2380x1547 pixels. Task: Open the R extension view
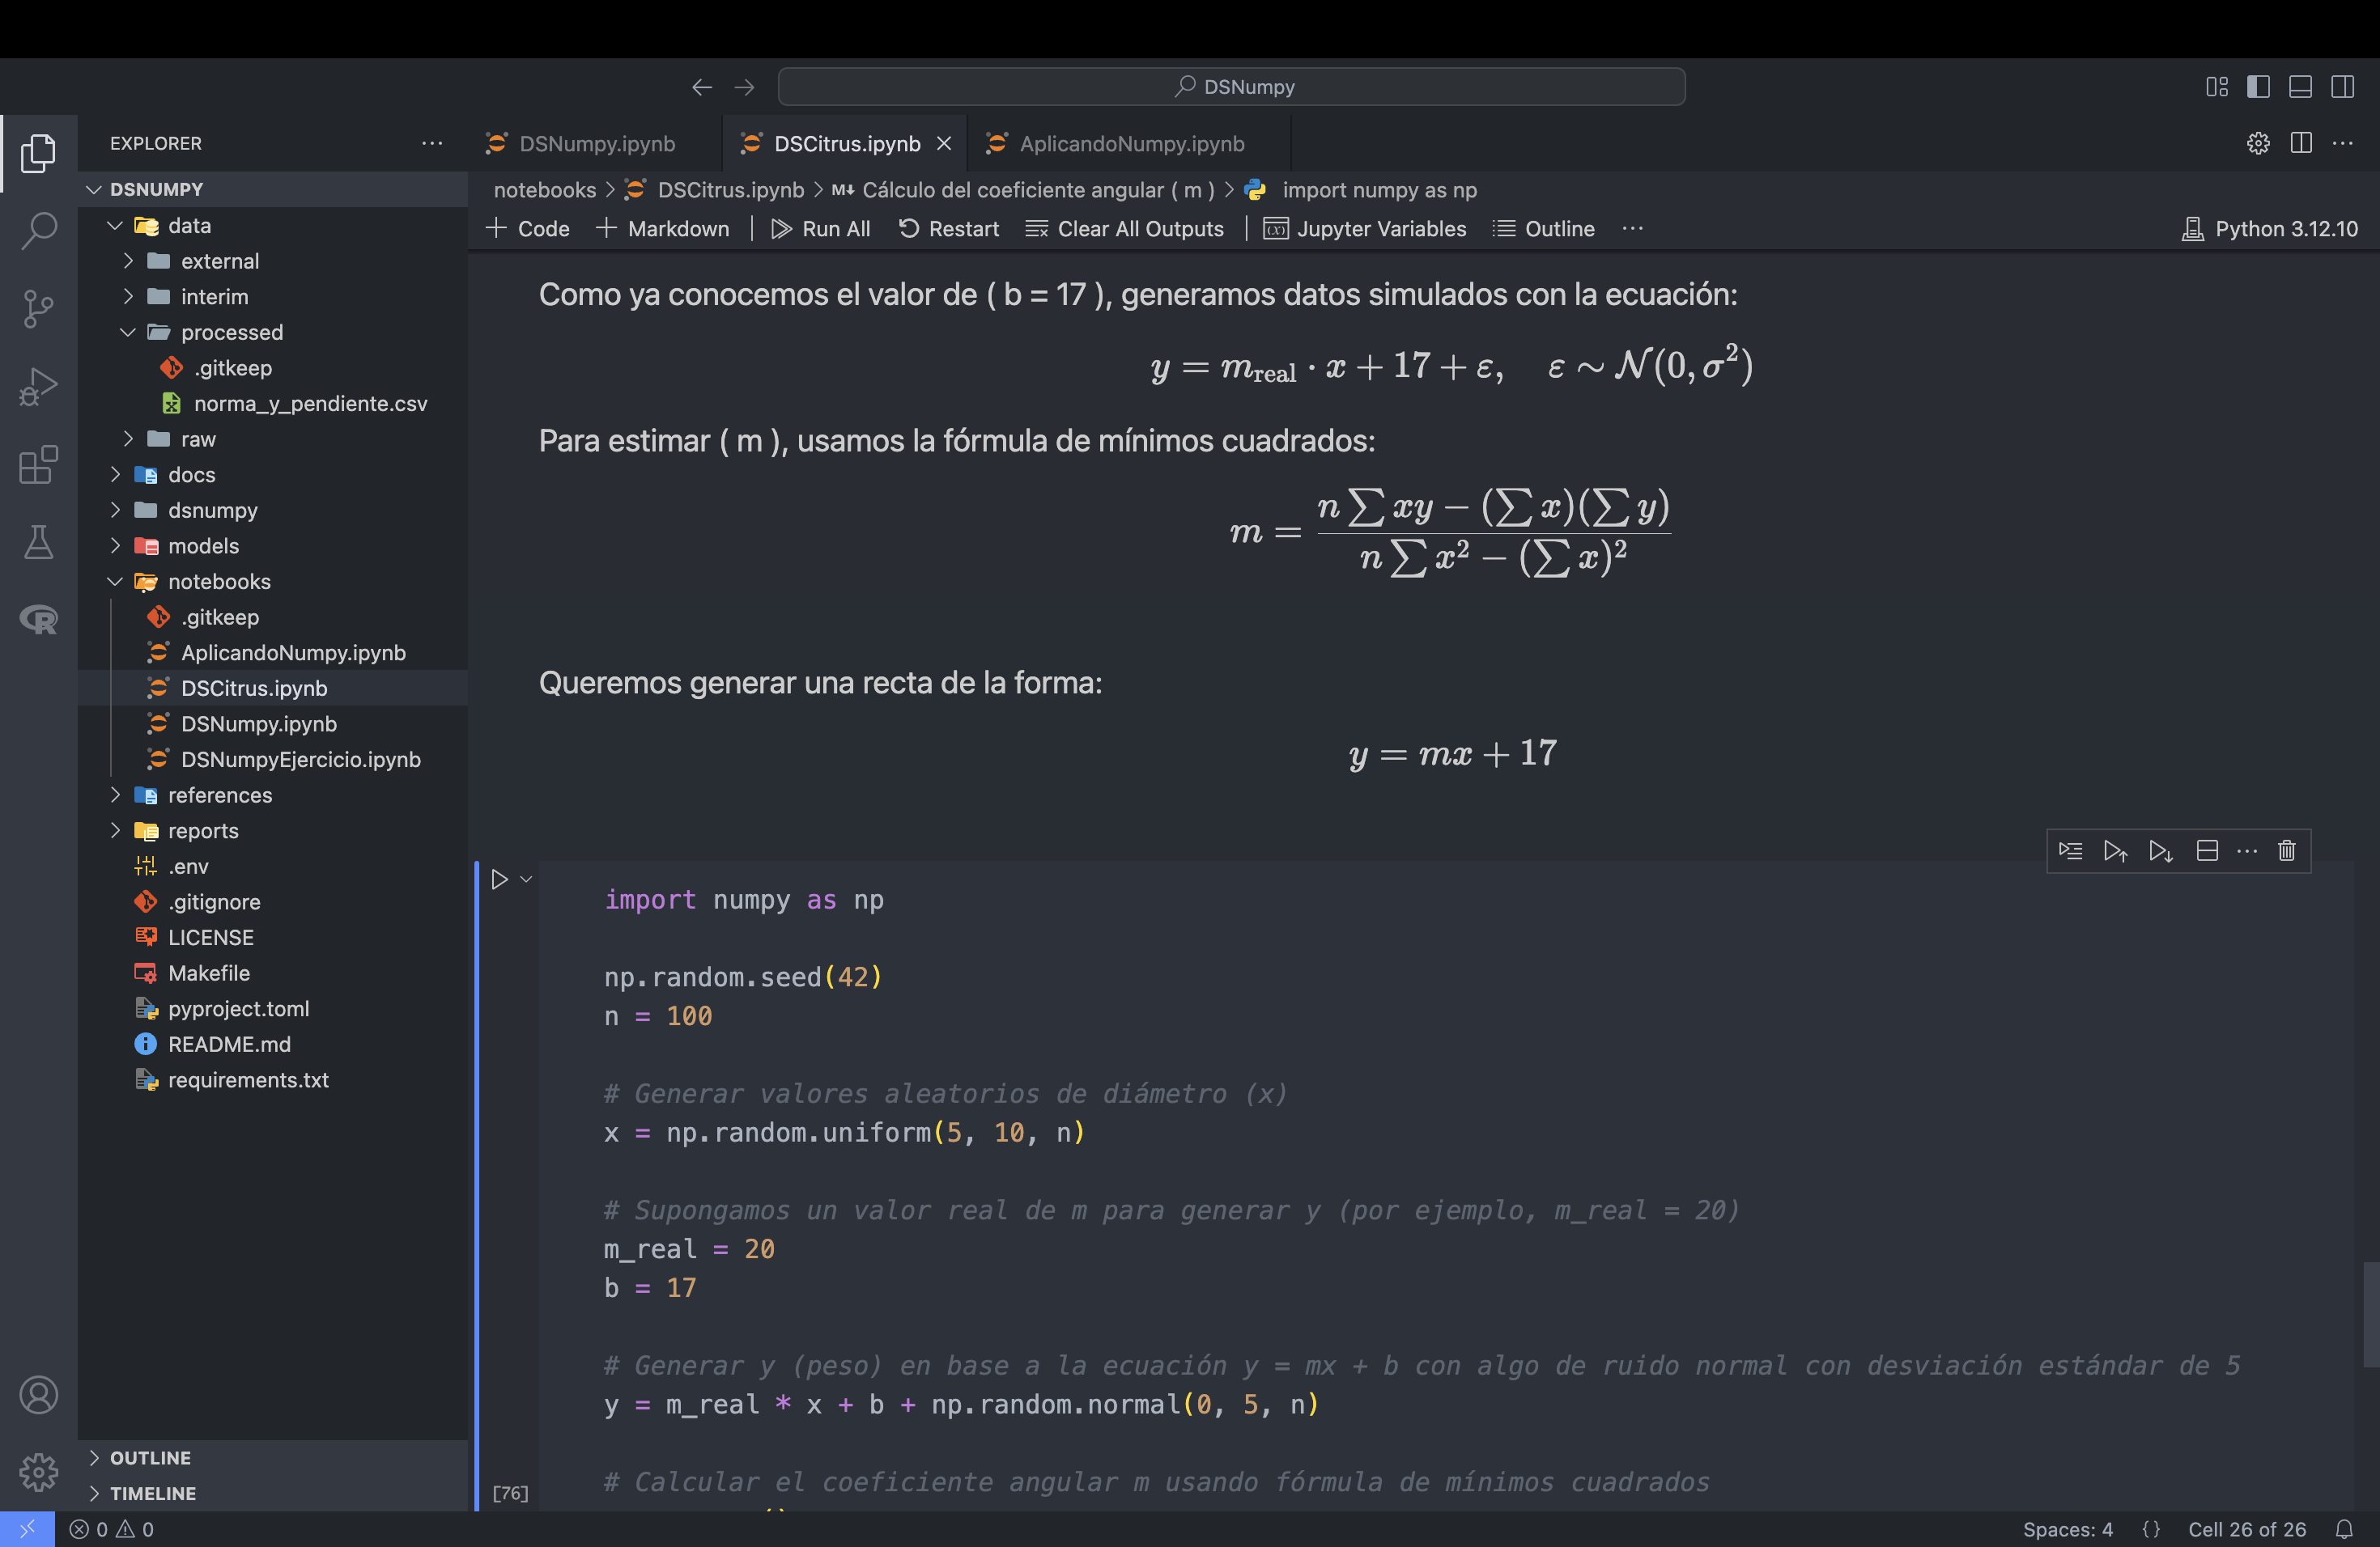38,620
